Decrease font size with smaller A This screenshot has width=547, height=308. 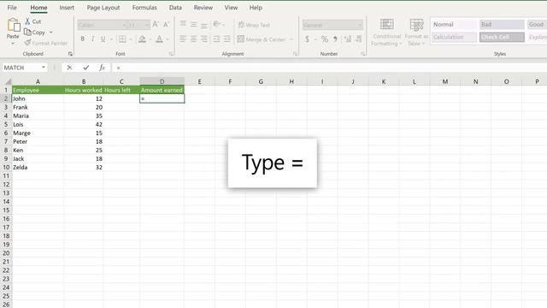click(166, 25)
